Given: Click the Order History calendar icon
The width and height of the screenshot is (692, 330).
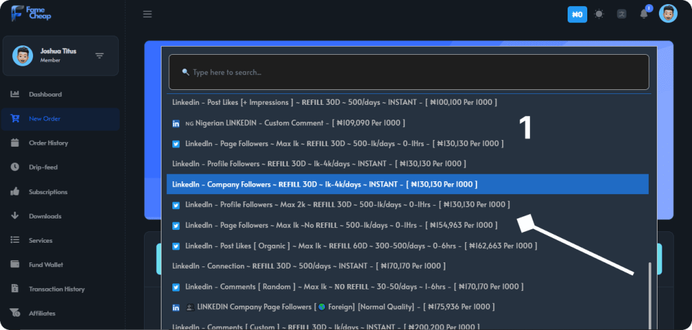Looking at the screenshot, I should point(15,143).
